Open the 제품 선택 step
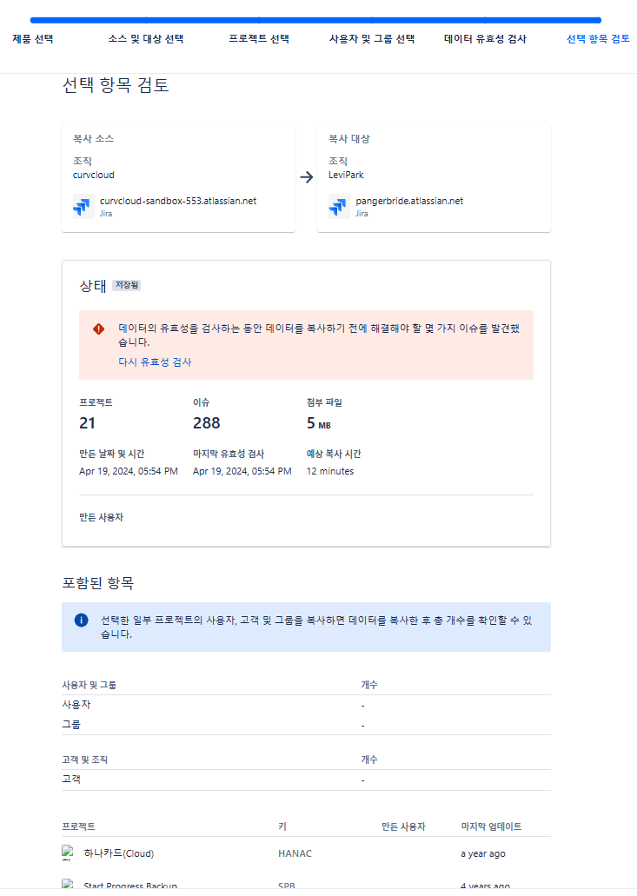The width and height of the screenshot is (637, 896). coord(32,39)
